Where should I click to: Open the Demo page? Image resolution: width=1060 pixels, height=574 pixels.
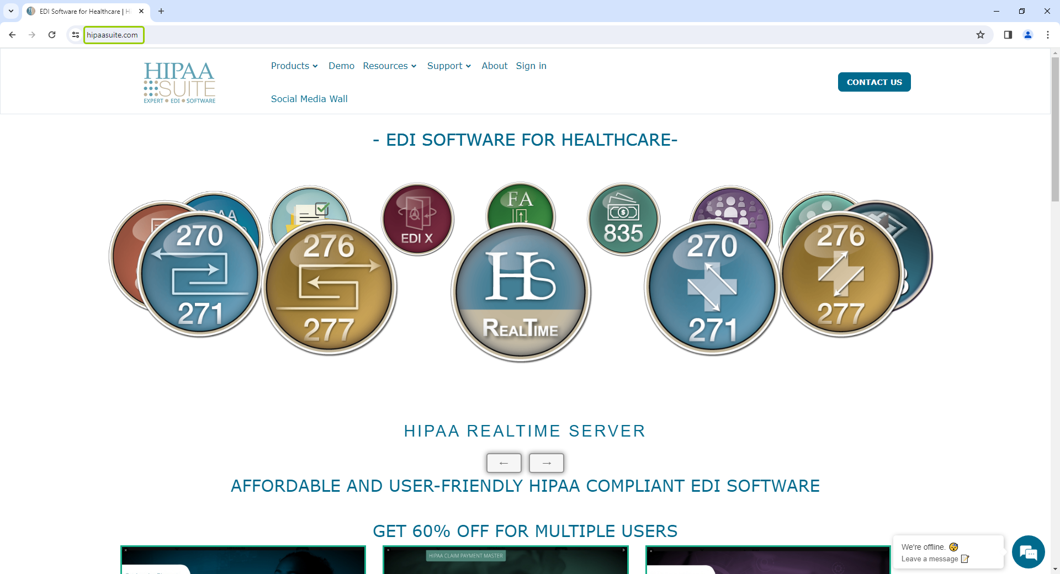tap(341, 66)
